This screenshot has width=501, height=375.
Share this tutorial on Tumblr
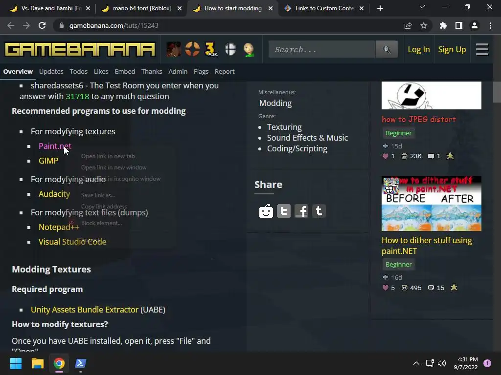click(x=319, y=211)
